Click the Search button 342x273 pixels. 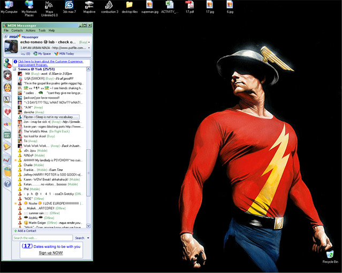pyautogui.click(x=80, y=238)
